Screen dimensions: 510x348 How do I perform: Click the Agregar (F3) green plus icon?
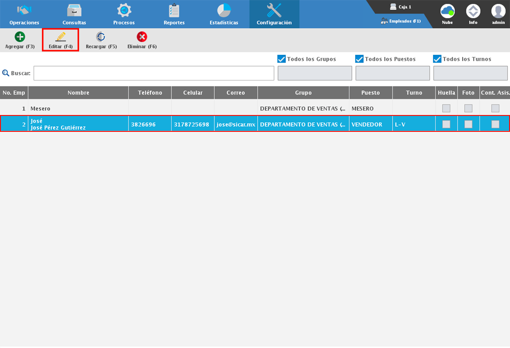[20, 37]
